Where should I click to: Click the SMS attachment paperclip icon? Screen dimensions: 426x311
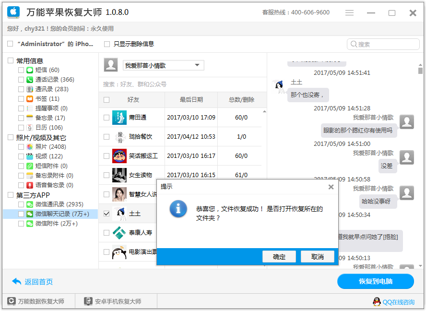(30, 166)
